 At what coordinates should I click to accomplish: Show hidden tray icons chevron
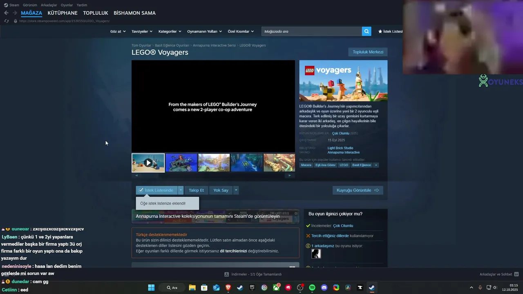pos(471,287)
